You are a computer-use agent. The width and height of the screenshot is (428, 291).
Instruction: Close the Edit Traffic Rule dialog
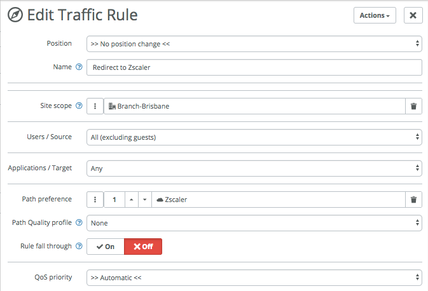tap(413, 15)
